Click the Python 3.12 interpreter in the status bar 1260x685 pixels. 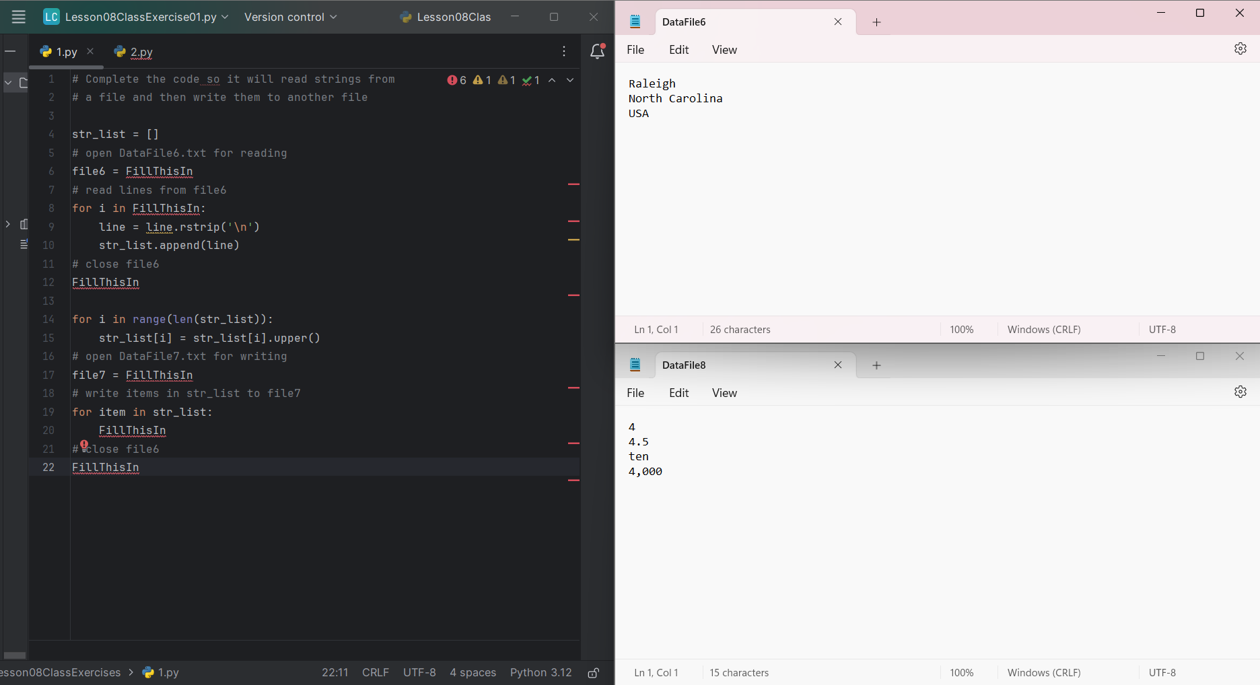pos(540,672)
